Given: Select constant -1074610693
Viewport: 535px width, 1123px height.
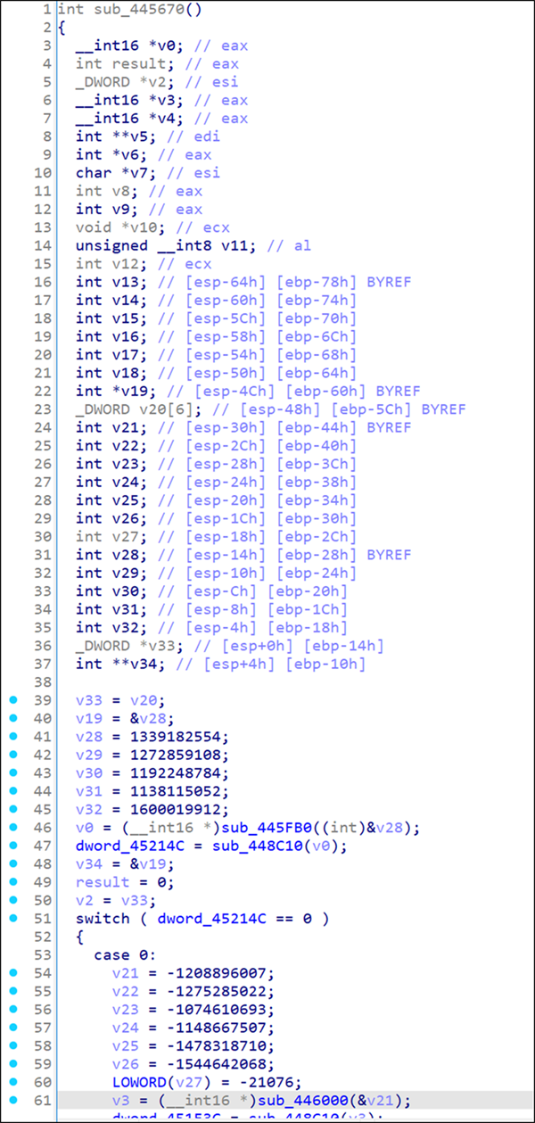Looking at the screenshot, I should [x=218, y=1009].
